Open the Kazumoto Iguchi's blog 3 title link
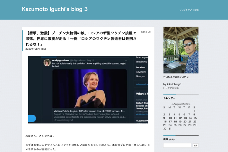Screen dimensions: 228x152 pyautogui.click(x=55, y=9)
